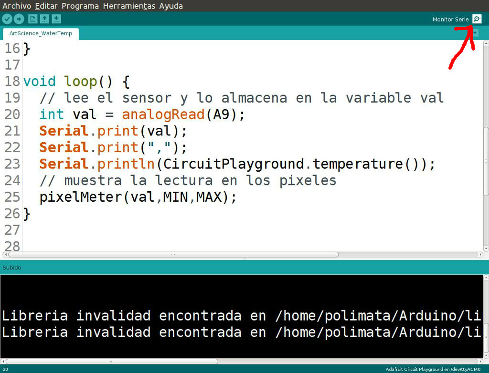Screen dimensions: 489x373
Task: Click comment 'muestra la lectura en los pixeles'
Action: pos(188,181)
